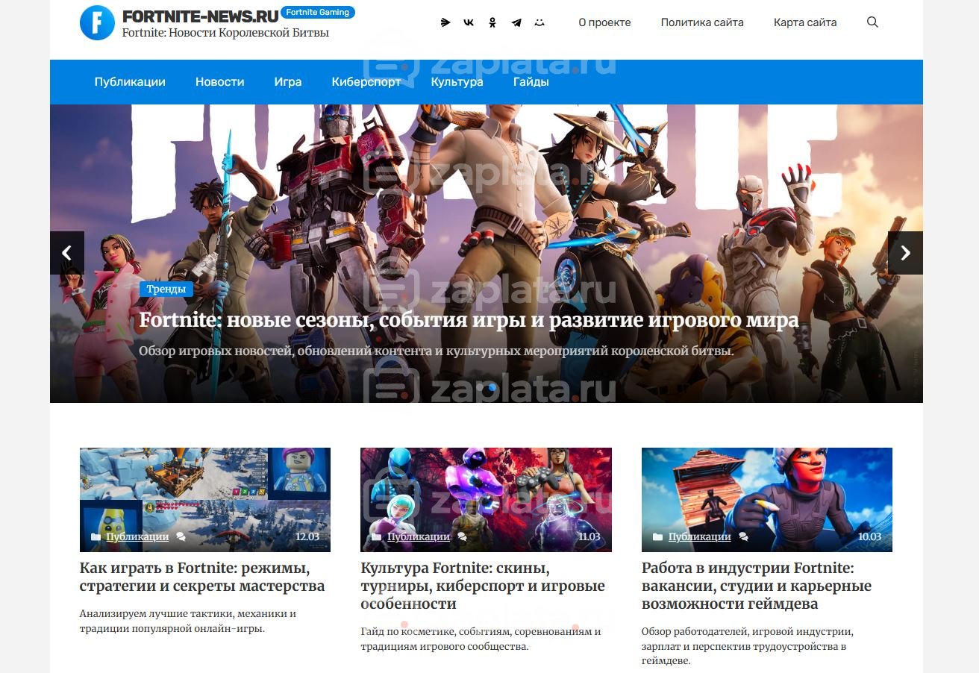Open the slider headline about новые сезоны
Screen dimensions: 979x673
click(x=469, y=321)
